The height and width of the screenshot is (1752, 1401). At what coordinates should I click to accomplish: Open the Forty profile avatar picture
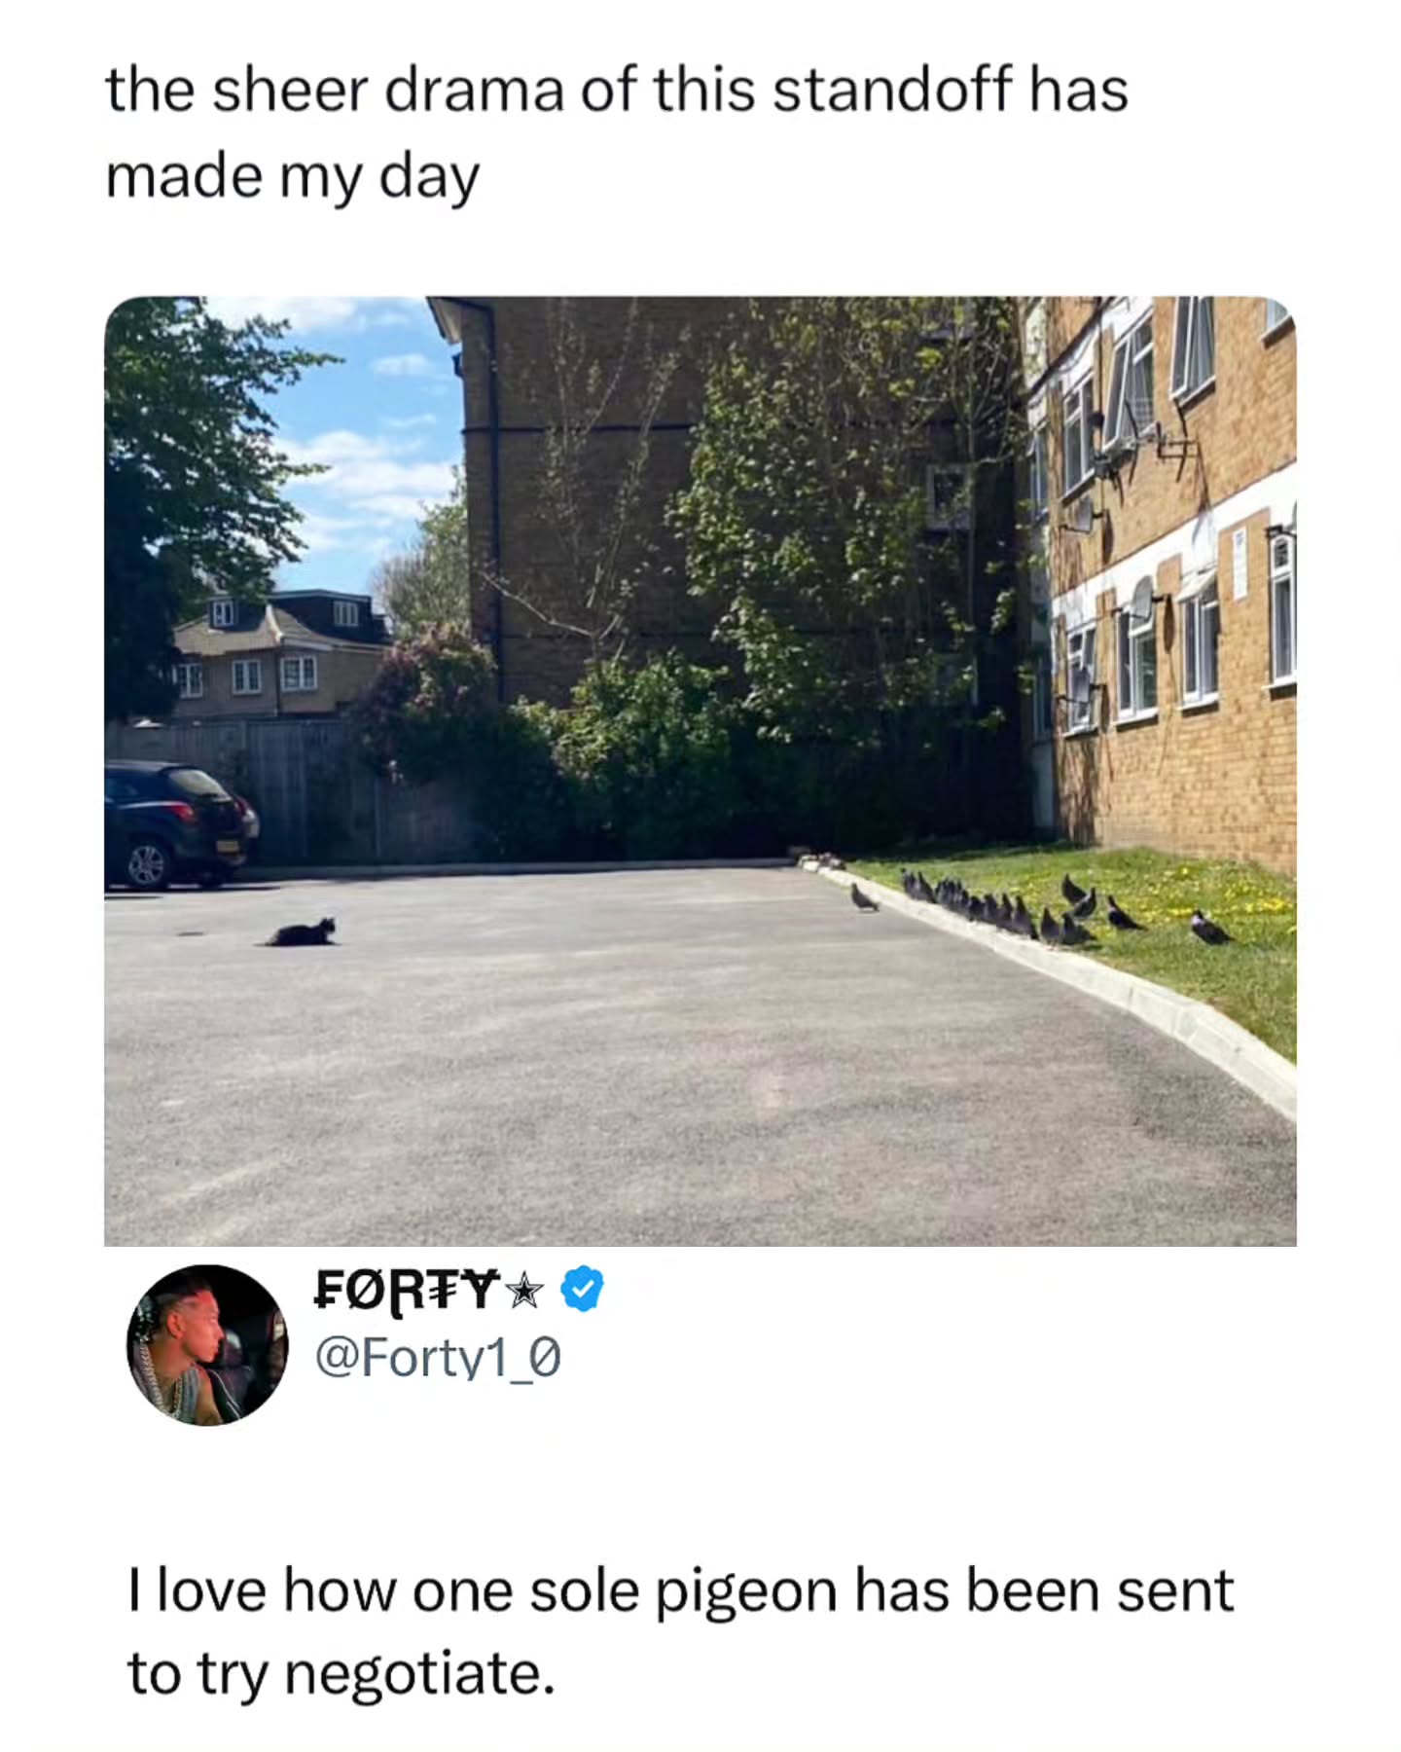click(x=206, y=1345)
